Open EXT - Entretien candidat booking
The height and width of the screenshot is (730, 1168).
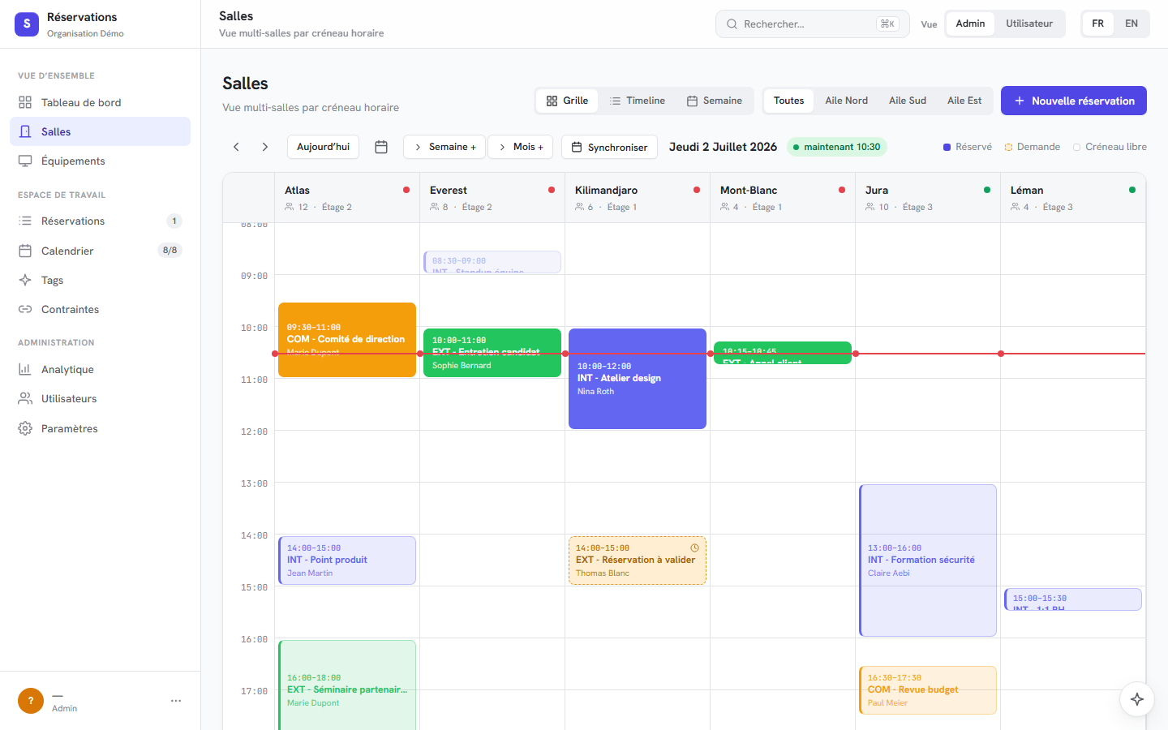tap(492, 353)
